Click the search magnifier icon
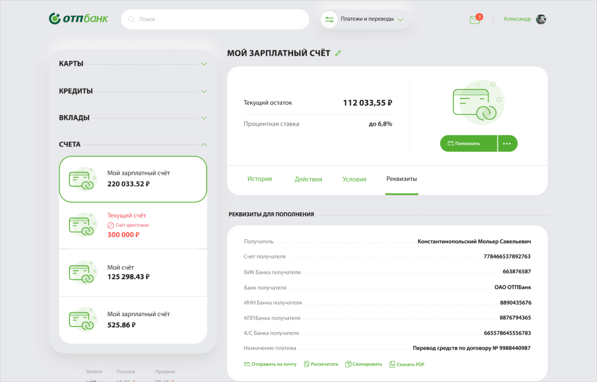Image resolution: width=597 pixels, height=382 pixels. click(x=131, y=19)
